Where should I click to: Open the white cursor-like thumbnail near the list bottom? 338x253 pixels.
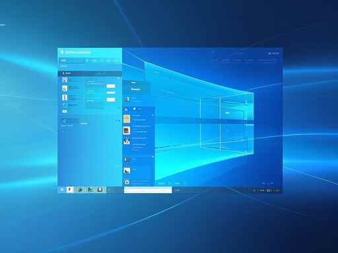pyautogui.click(x=127, y=171)
